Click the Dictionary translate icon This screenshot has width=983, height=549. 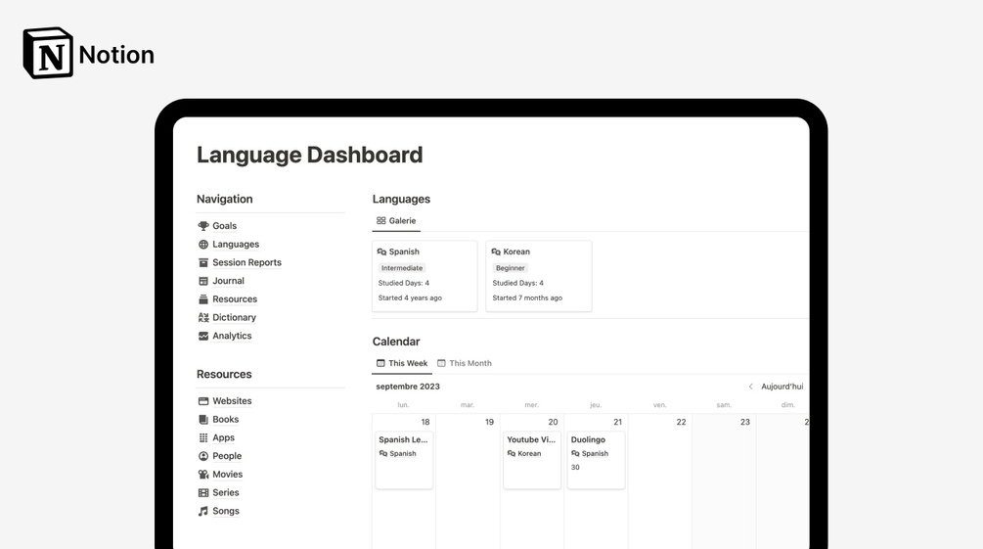(x=203, y=317)
